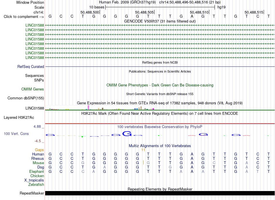Viewport: 275px width, 200px height.
Task: Click the 4.88 upper PhyloP scale value
Action: [37, 126]
